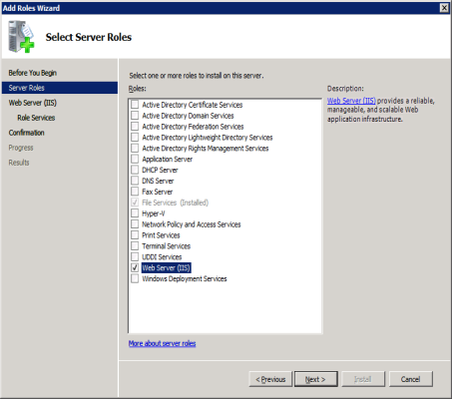
Task: Click the Add Roles server icon
Action: 21,37
